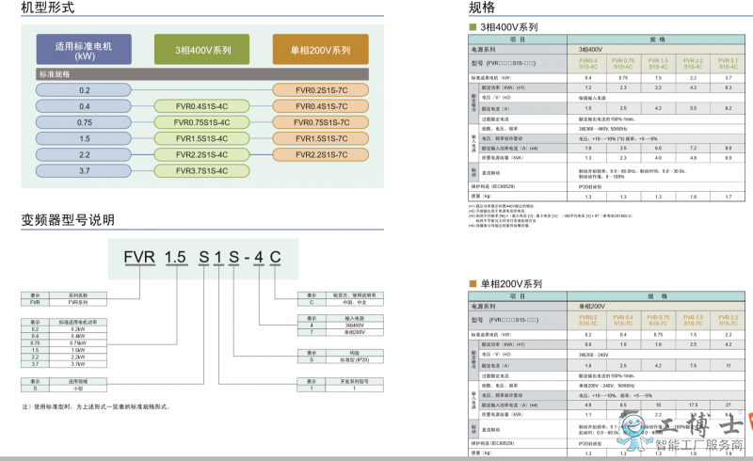The image size is (753, 461).
Task: Click the 中国、中文 cell in the table
Action: point(355,303)
